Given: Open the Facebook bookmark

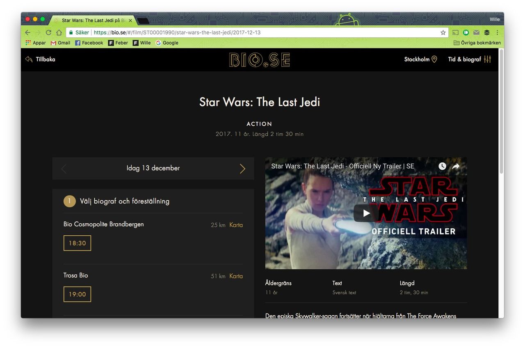Looking at the screenshot, I should [89, 43].
